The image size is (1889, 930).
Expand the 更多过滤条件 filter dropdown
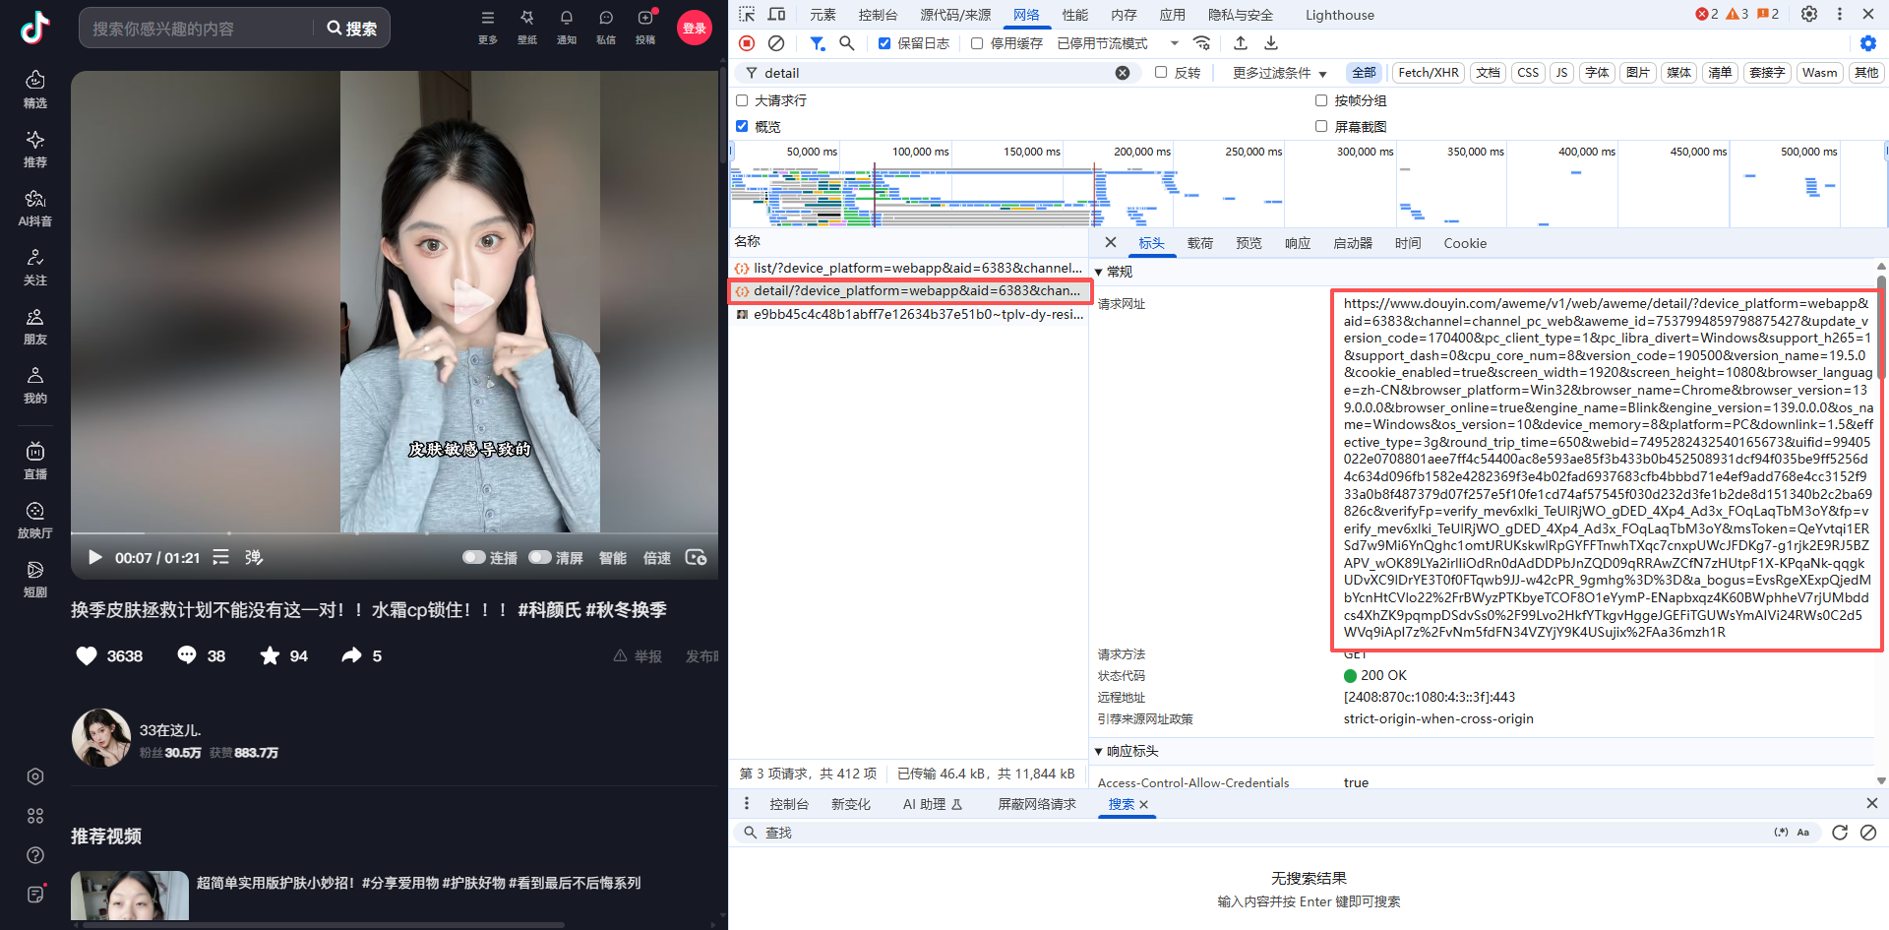tap(1277, 73)
